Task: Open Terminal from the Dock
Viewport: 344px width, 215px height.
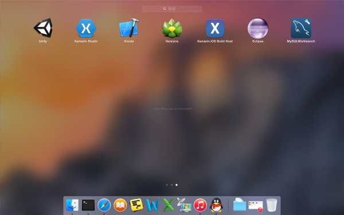Action: pyautogui.click(x=88, y=205)
